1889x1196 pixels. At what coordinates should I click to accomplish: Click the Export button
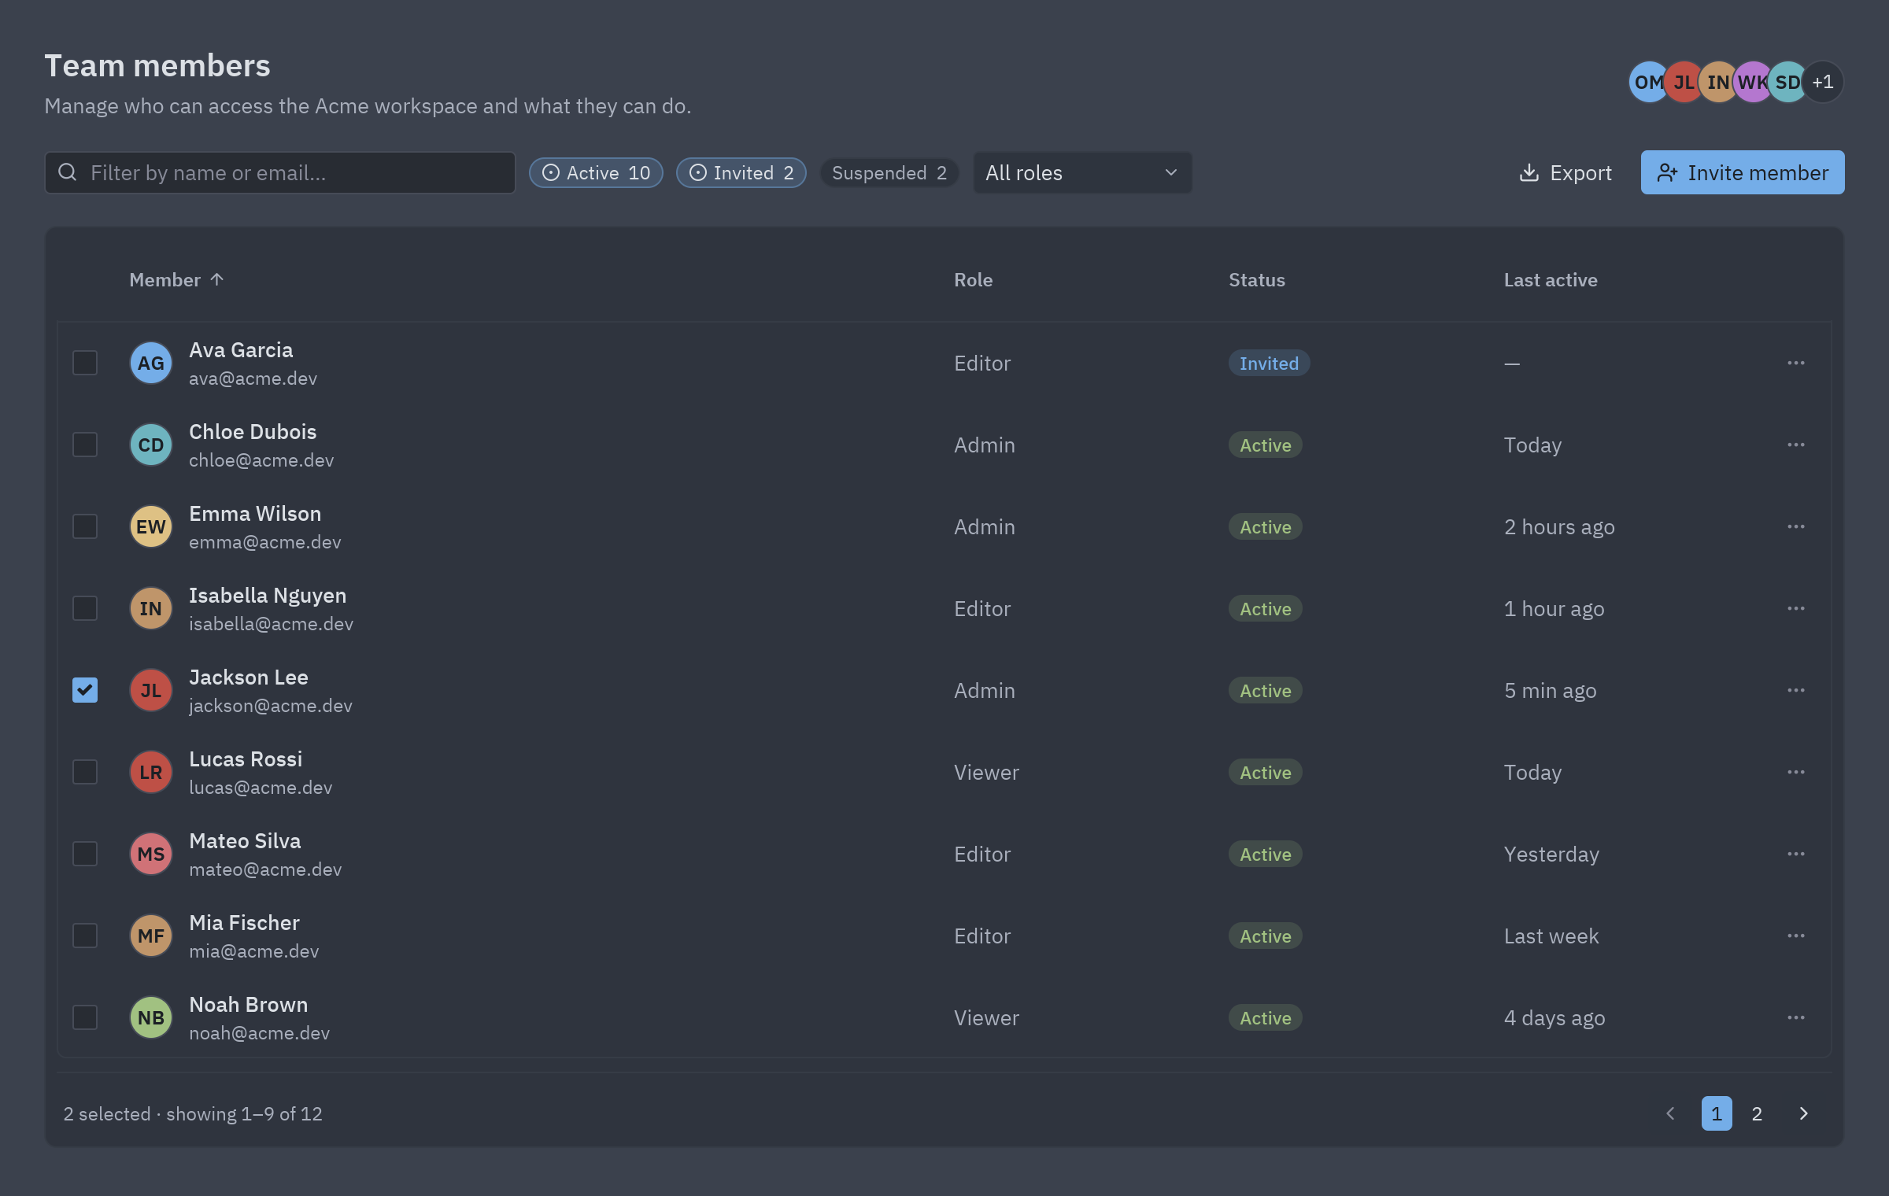point(1565,172)
